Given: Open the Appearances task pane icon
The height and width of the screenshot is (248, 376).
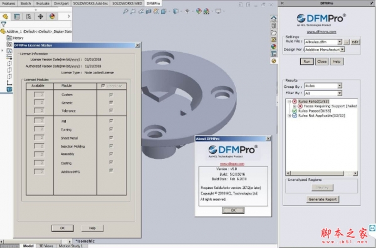Looking at the screenshot, I should click(x=274, y=46).
